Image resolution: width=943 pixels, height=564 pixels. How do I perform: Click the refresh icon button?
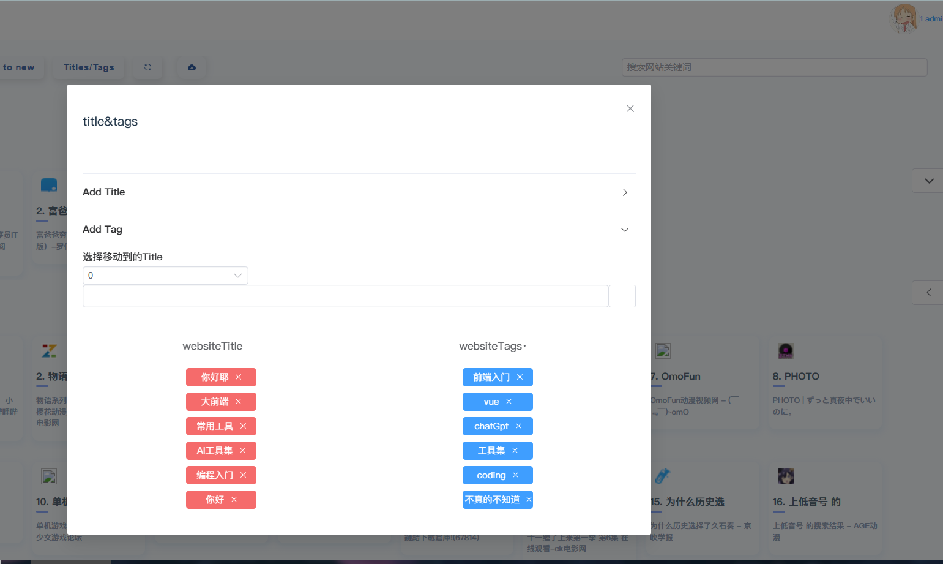(x=147, y=67)
